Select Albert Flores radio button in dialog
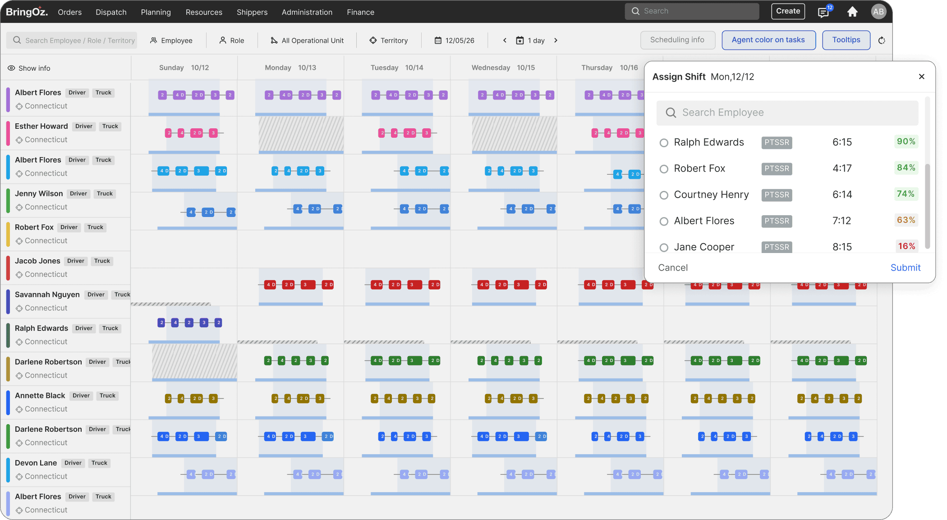The width and height of the screenshot is (947, 520). coord(663,221)
